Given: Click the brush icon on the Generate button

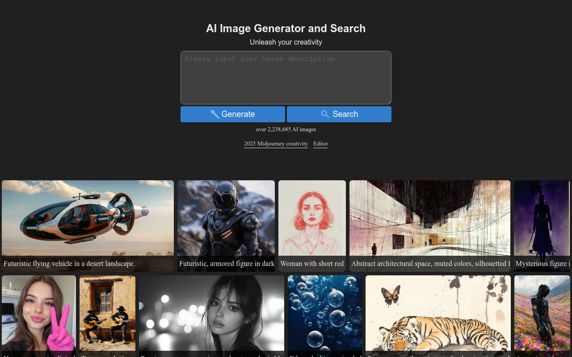Looking at the screenshot, I should point(215,114).
